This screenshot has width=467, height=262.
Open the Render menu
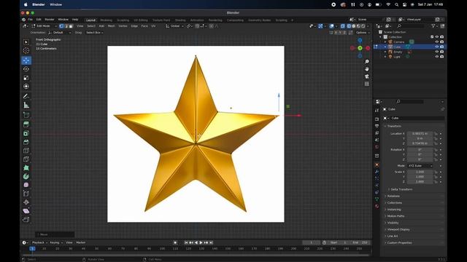(x=50, y=20)
